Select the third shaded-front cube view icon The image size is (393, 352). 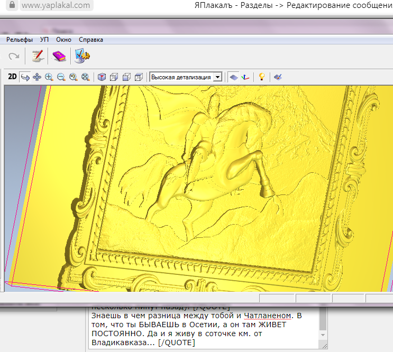[x=126, y=77]
